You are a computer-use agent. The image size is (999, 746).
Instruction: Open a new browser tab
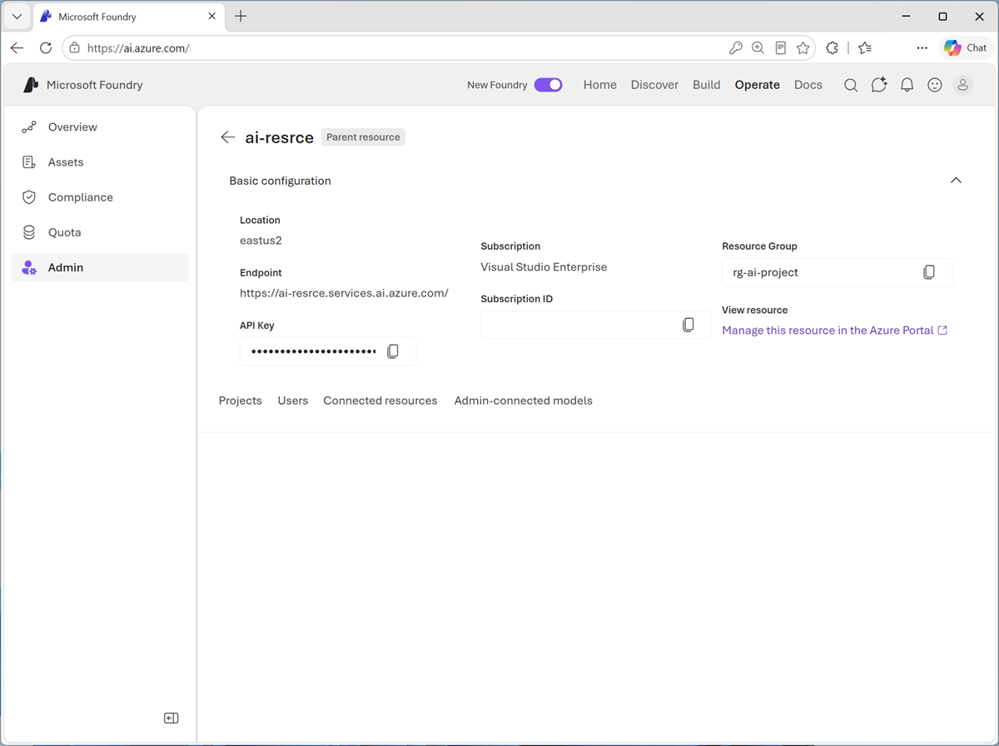[x=241, y=17]
